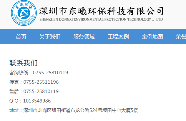Click the 地址 label
The height and width of the screenshot is (121, 186).
[14, 110]
